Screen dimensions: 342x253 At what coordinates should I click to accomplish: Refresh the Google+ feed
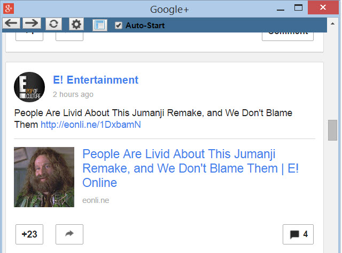pos(53,24)
